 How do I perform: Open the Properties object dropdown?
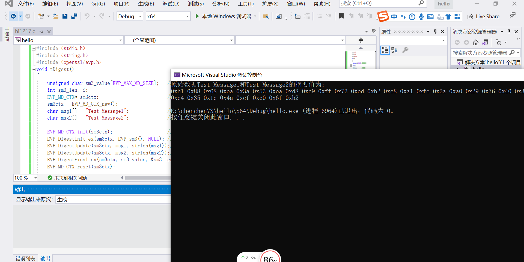413,40
